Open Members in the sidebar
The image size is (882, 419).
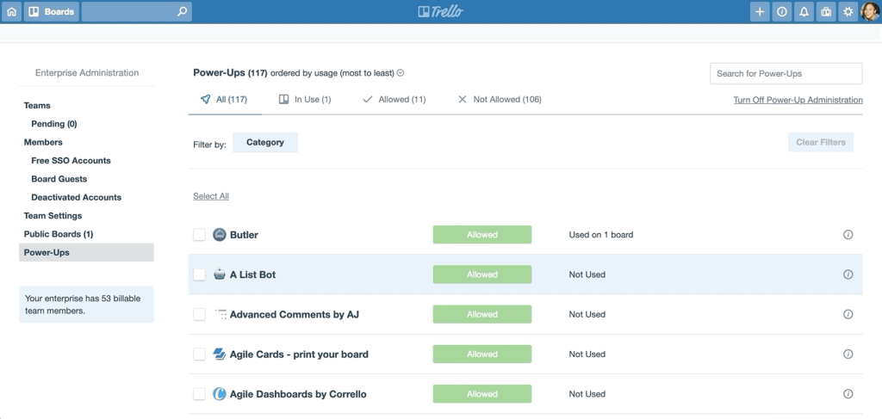43,143
